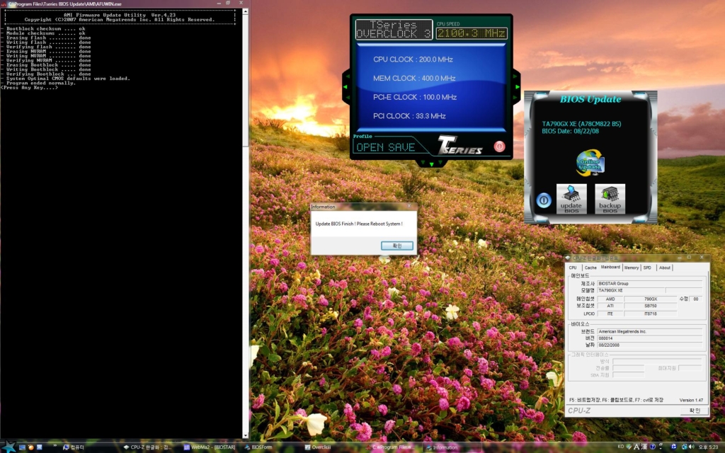Close the Information dialog with X

[x=409, y=206]
